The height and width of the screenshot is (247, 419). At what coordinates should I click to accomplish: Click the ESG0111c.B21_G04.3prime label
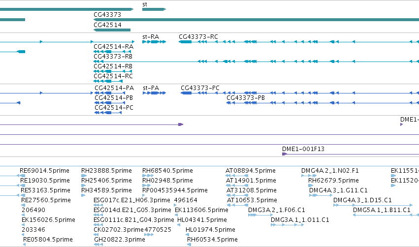pos(133,220)
